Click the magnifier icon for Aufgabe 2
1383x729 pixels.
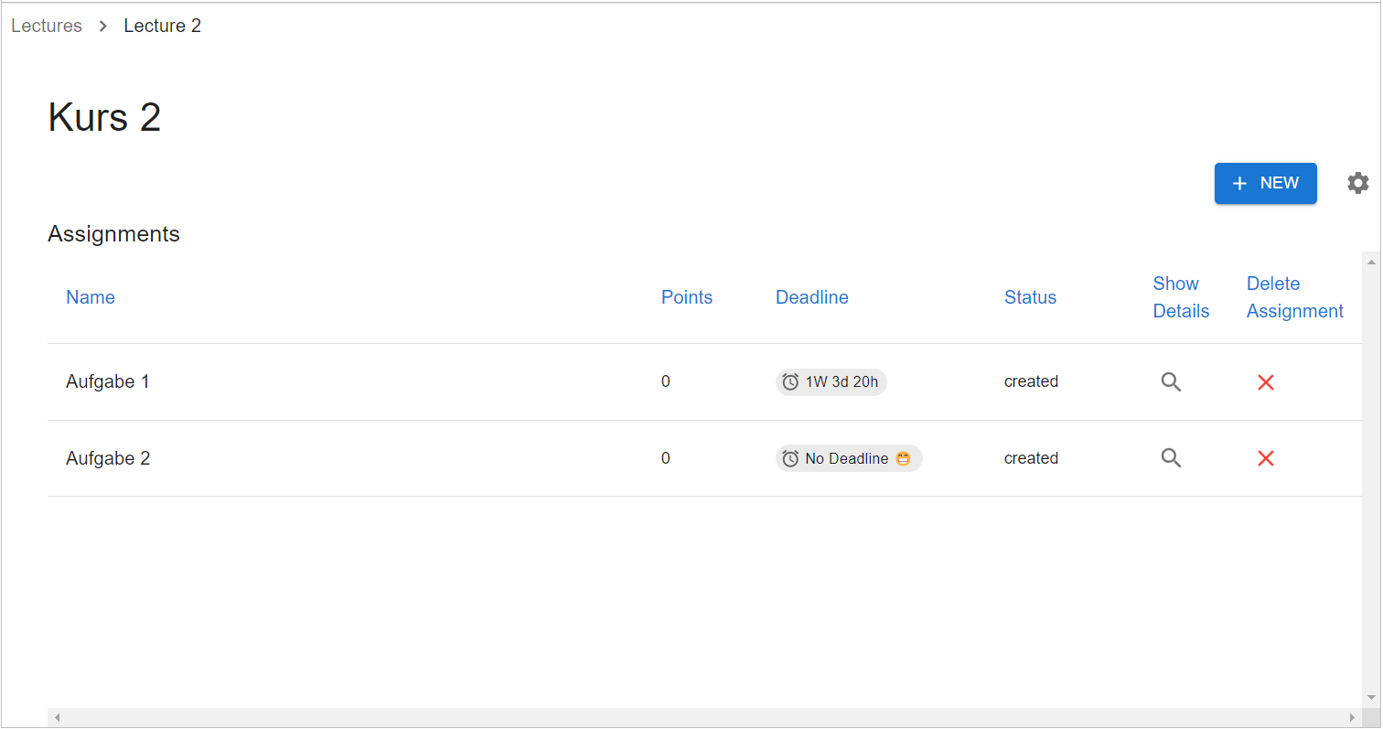point(1171,458)
